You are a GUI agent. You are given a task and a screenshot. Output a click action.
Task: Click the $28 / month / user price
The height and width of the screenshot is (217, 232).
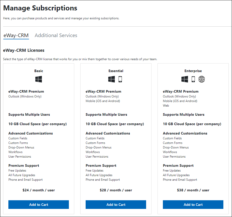(x=116, y=190)
